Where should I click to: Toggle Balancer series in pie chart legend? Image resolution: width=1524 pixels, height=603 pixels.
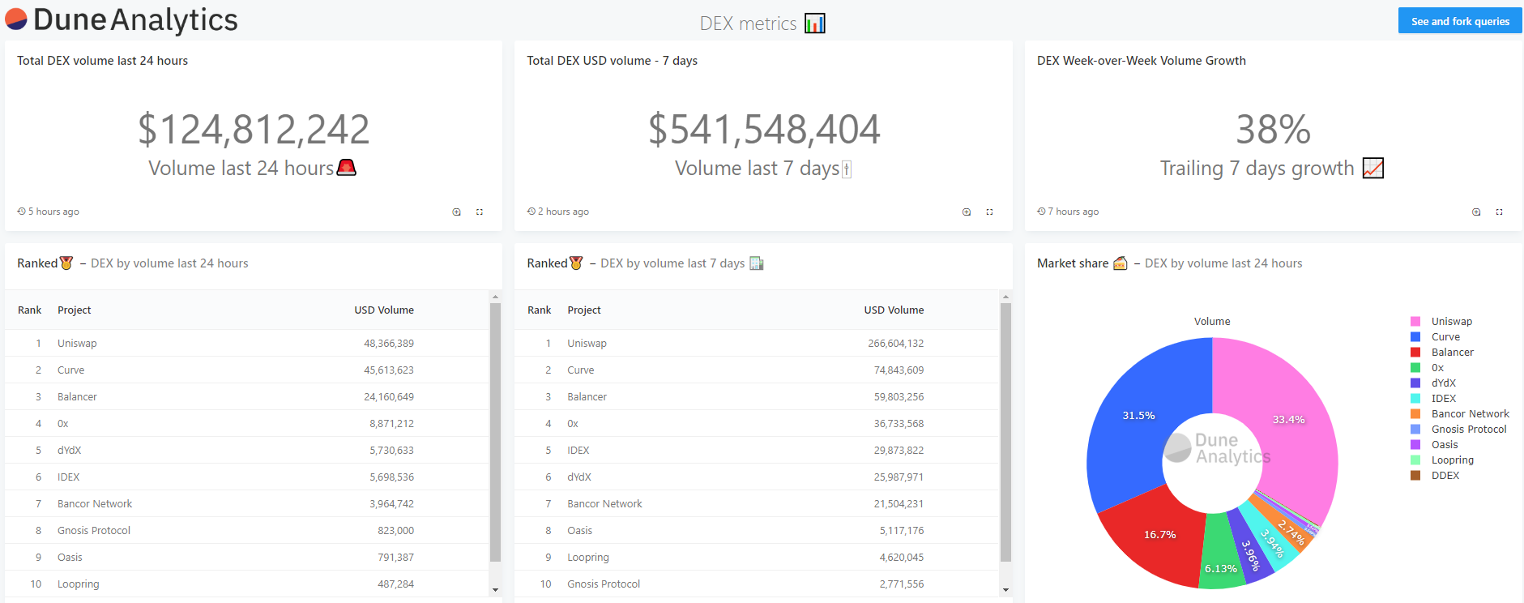coord(1452,353)
